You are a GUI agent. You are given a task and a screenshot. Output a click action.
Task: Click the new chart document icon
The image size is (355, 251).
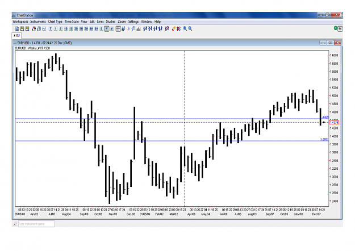click(x=17, y=28)
